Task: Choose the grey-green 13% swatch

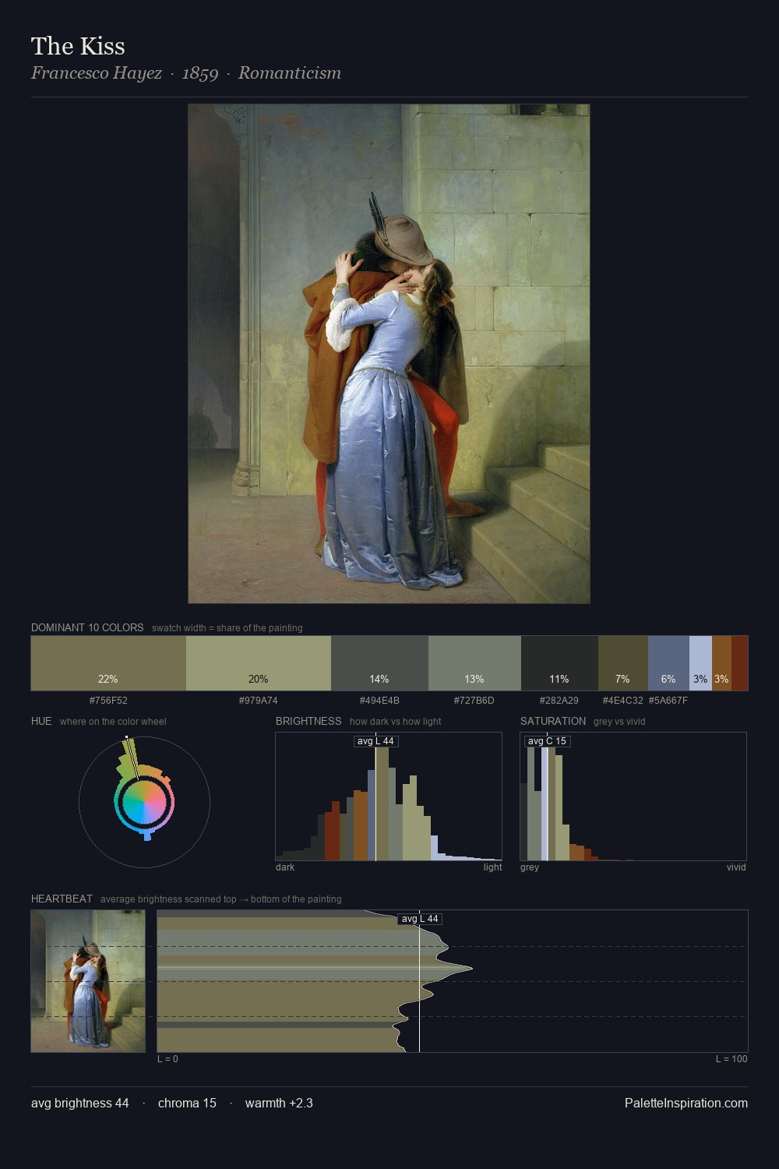Action: tap(474, 663)
